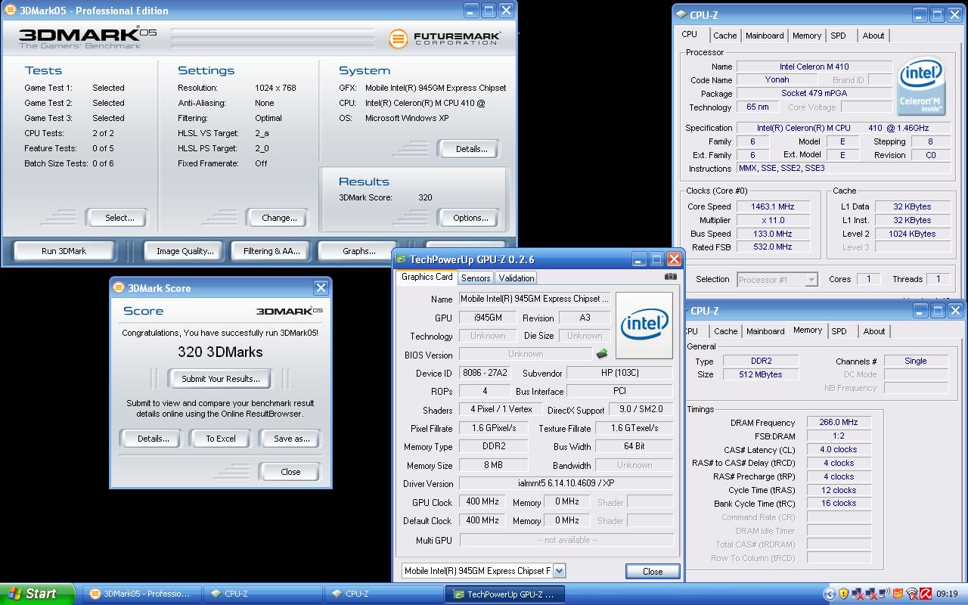
Task: Click the 3DMark Score dialog title icon
Action: (119, 287)
